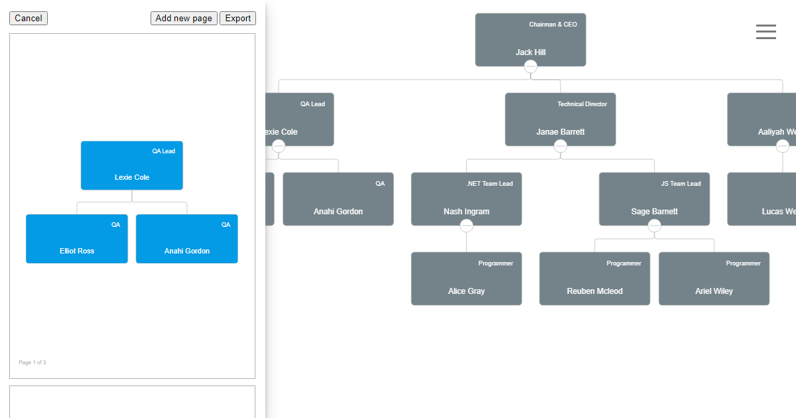Viewport: 796px width, 418px height.
Task: Open the hamburger menu icon
Action: pos(766,32)
